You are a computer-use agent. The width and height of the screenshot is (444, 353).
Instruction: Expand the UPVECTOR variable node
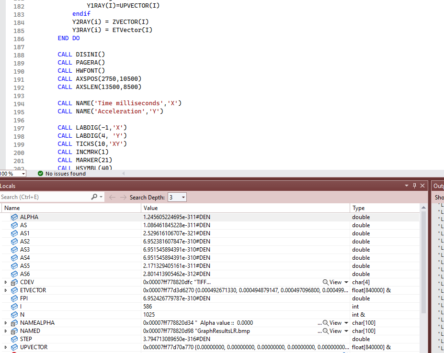[5, 347]
